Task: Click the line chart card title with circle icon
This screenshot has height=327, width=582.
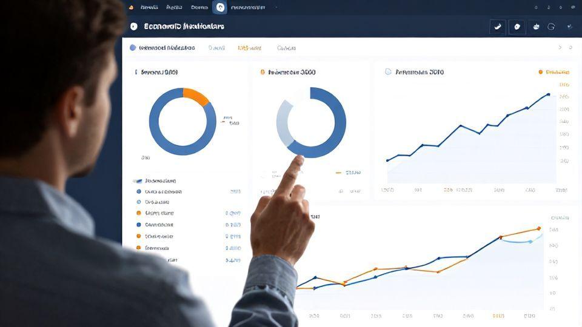Action: coord(418,72)
